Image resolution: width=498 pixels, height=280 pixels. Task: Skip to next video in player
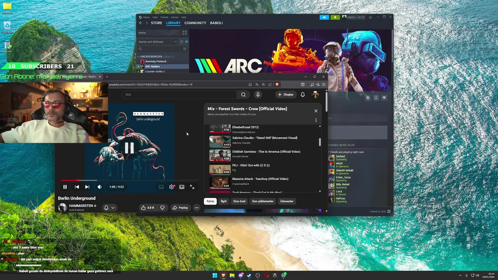pos(87,187)
